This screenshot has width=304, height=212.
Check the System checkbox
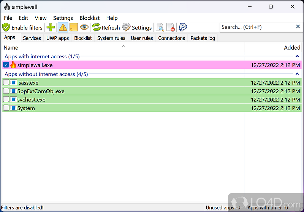pyautogui.click(x=6, y=108)
